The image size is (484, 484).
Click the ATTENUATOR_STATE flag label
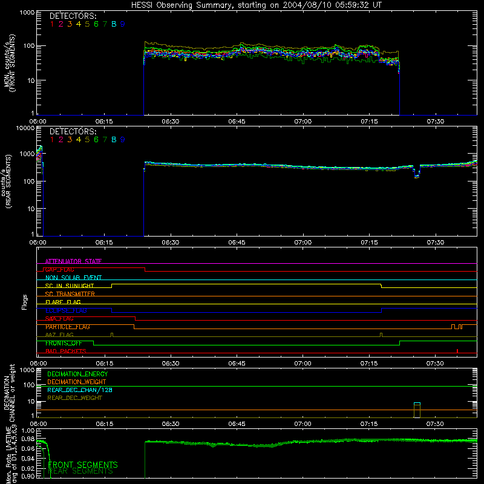tap(73, 261)
